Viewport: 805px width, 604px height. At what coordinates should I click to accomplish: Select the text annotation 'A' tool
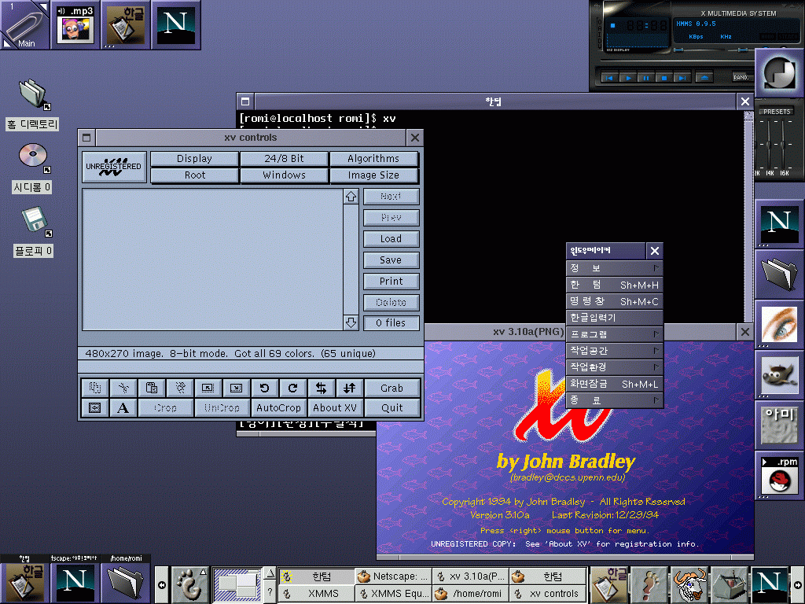(123, 408)
